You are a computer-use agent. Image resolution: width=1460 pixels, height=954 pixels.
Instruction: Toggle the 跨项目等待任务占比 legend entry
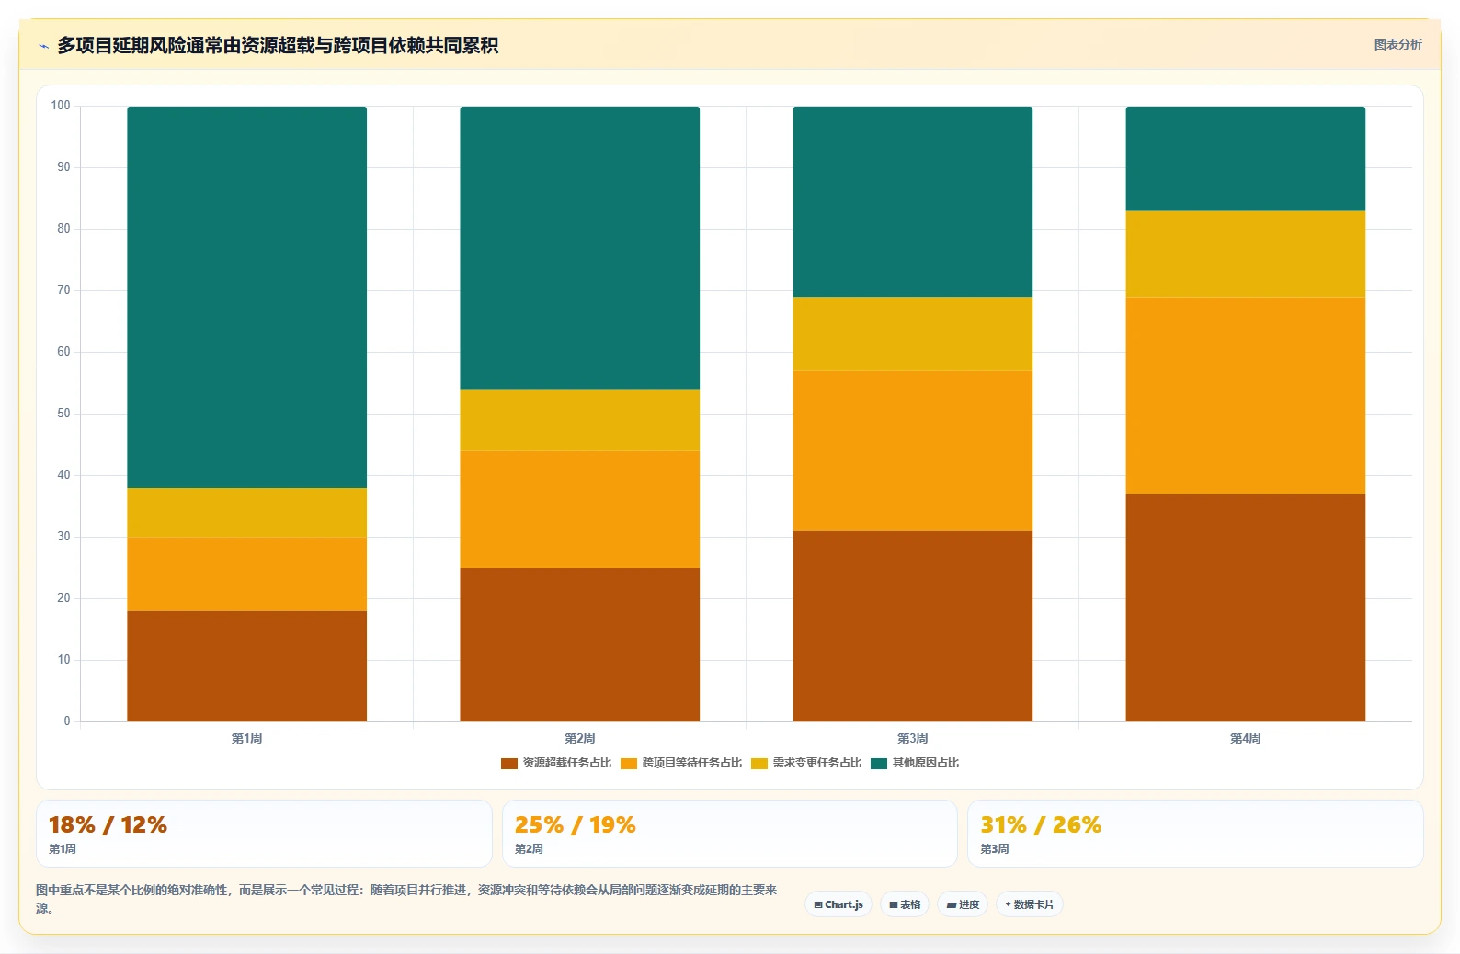(x=681, y=763)
